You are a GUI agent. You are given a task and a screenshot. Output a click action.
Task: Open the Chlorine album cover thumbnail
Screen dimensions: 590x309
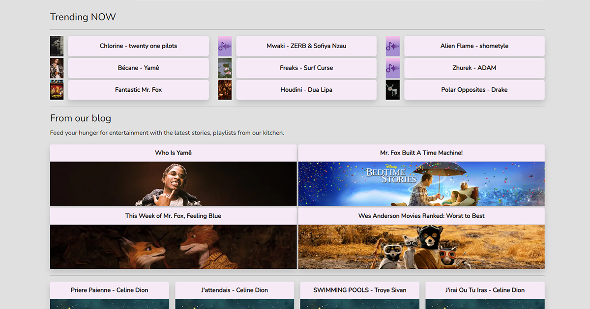coord(57,46)
